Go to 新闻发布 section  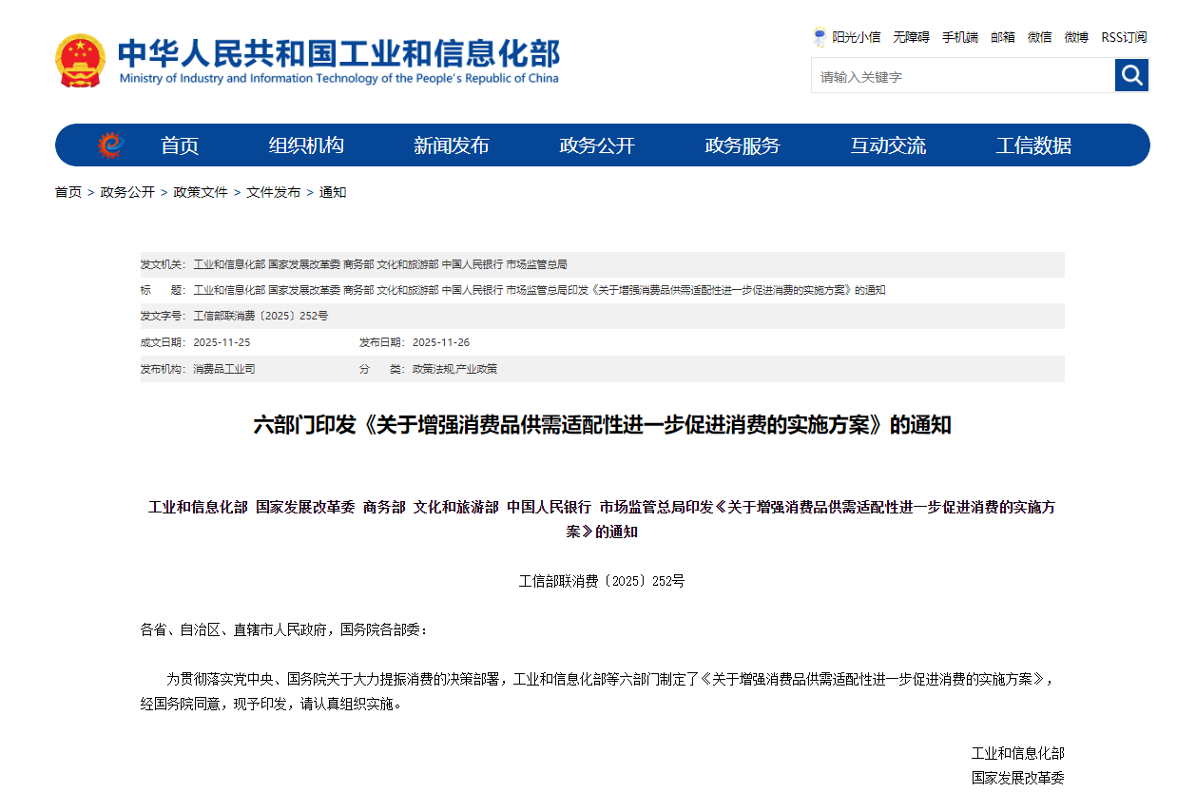coord(452,145)
